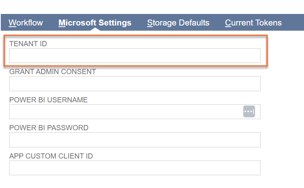Click inside the Grant Admin Consent field
Viewport: 304px width, 188px height.
tap(135, 84)
